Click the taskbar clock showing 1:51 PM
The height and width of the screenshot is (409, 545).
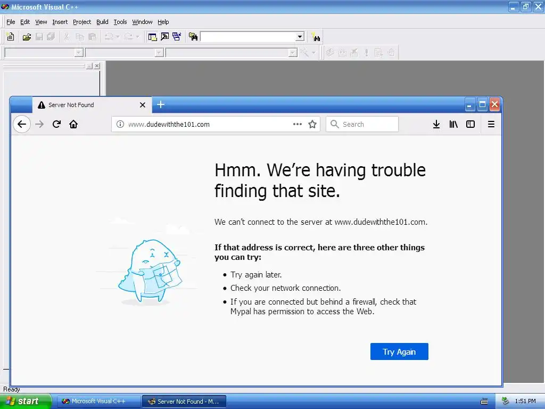point(525,402)
